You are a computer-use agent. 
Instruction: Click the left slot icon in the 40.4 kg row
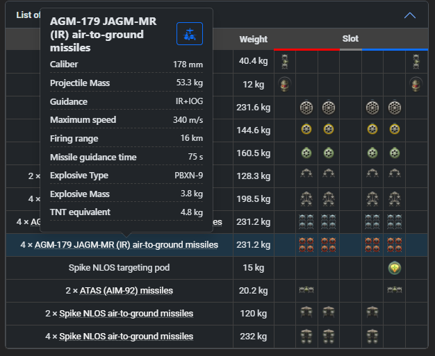285,62
